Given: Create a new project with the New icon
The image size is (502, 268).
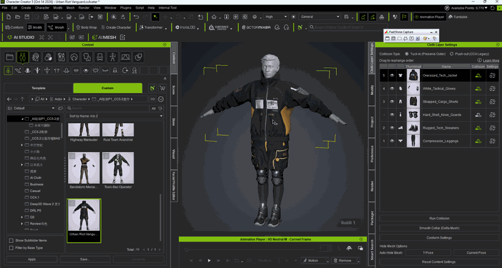Looking at the screenshot, I should click(9, 17).
